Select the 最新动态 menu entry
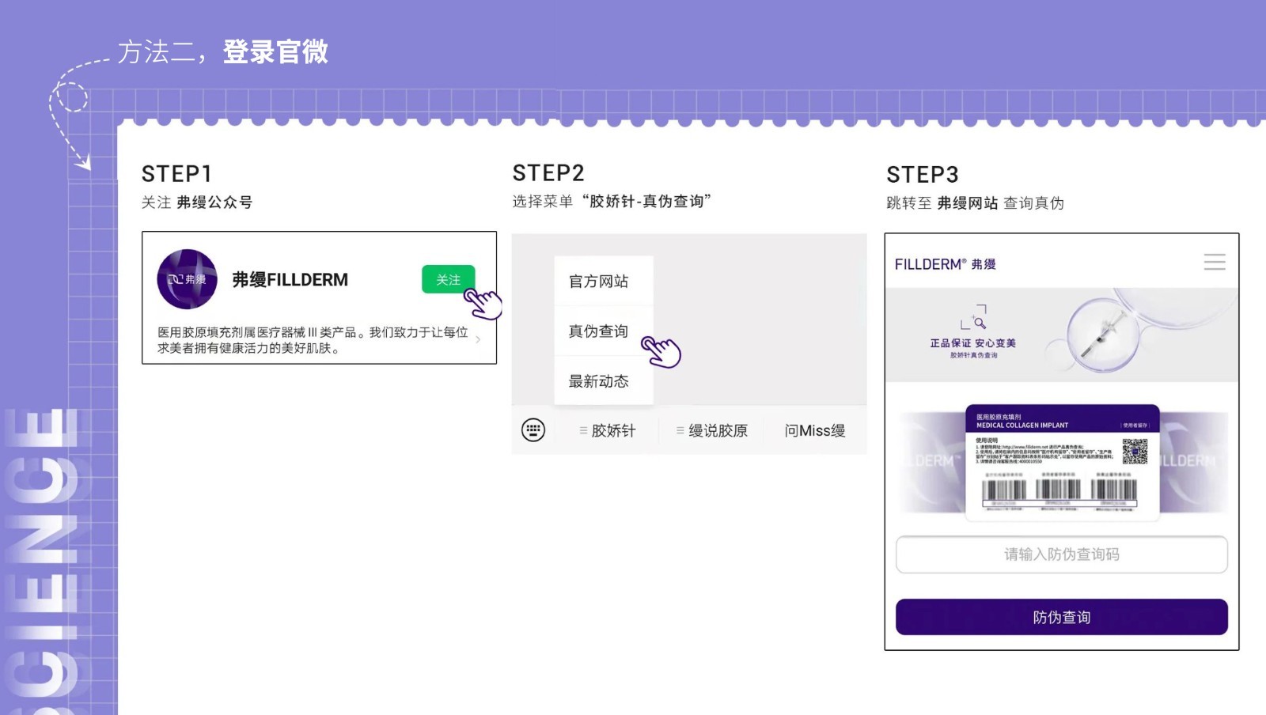The image size is (1266, 715). coord(598,381)
